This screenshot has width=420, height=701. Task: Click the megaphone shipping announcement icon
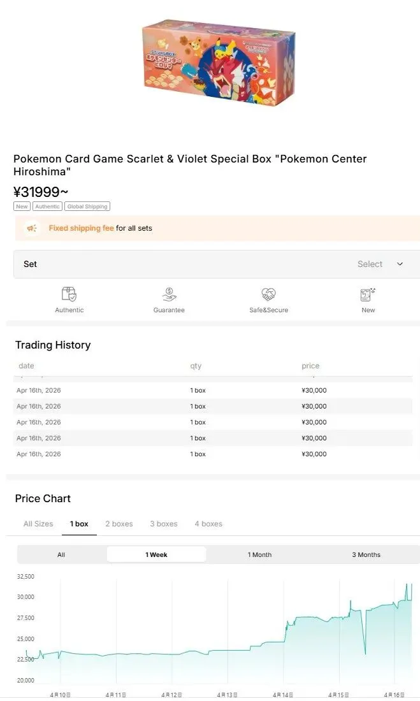31,228
